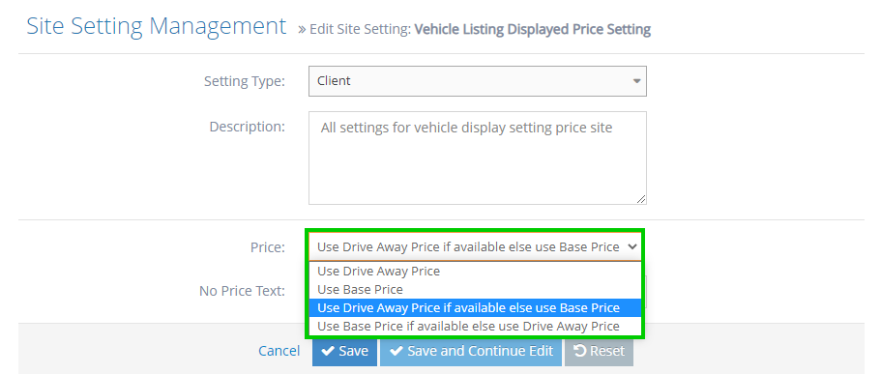881x374 pixels.
Task: Click the Site Setting Management heading
Action: coord(157,26)
